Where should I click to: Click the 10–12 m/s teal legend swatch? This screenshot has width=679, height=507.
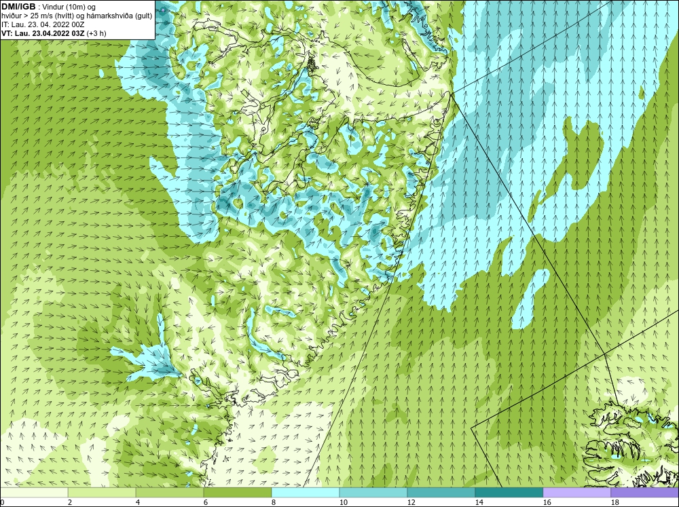(x=373, y=493)
